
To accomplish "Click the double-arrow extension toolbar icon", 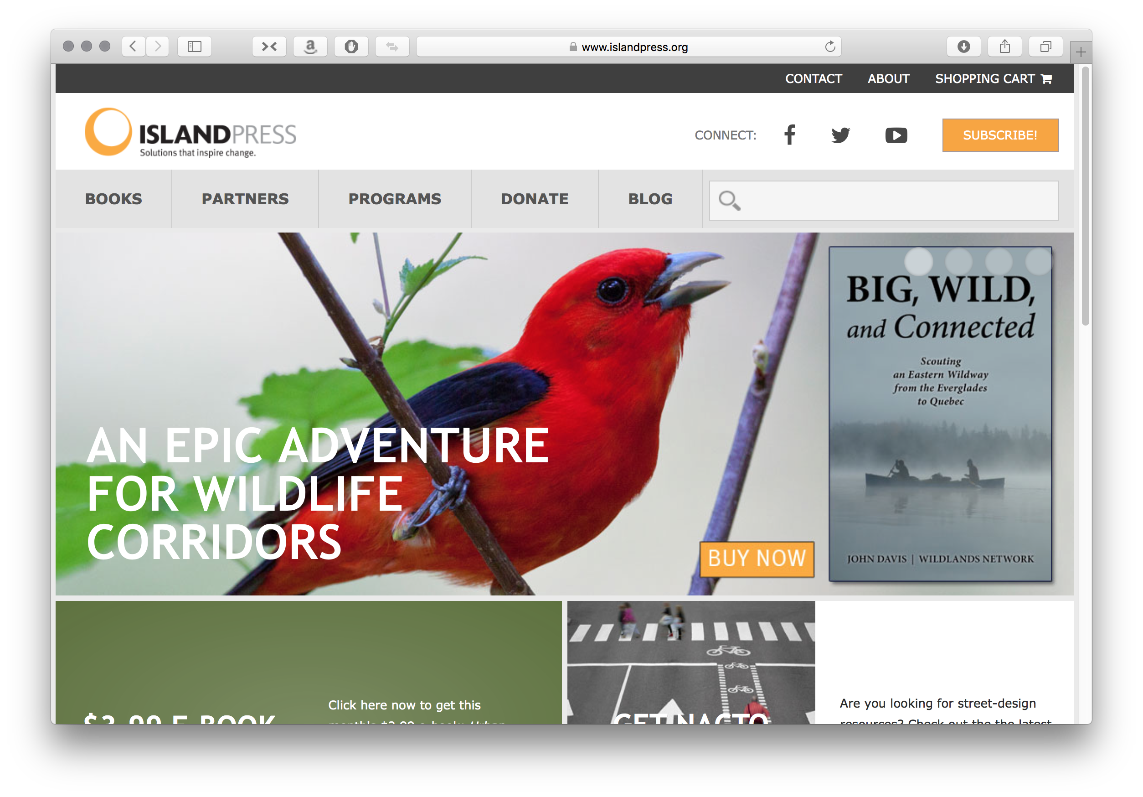I will [392, 47].
